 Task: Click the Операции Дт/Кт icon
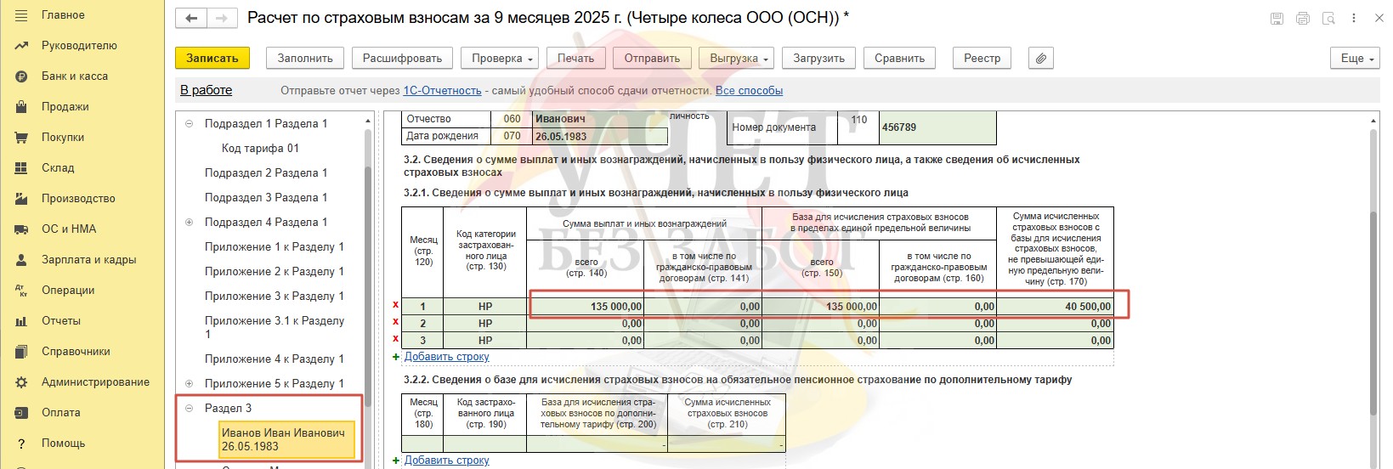pyautogui.click(x=22, y=291)
